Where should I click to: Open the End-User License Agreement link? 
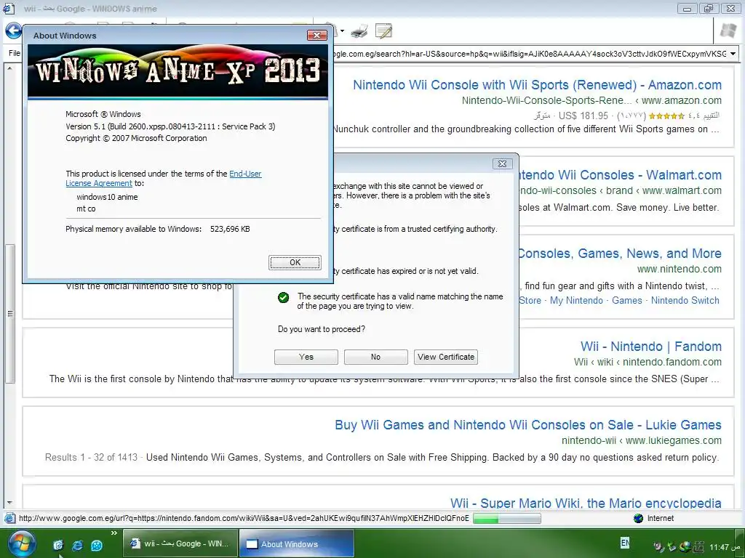164,179
